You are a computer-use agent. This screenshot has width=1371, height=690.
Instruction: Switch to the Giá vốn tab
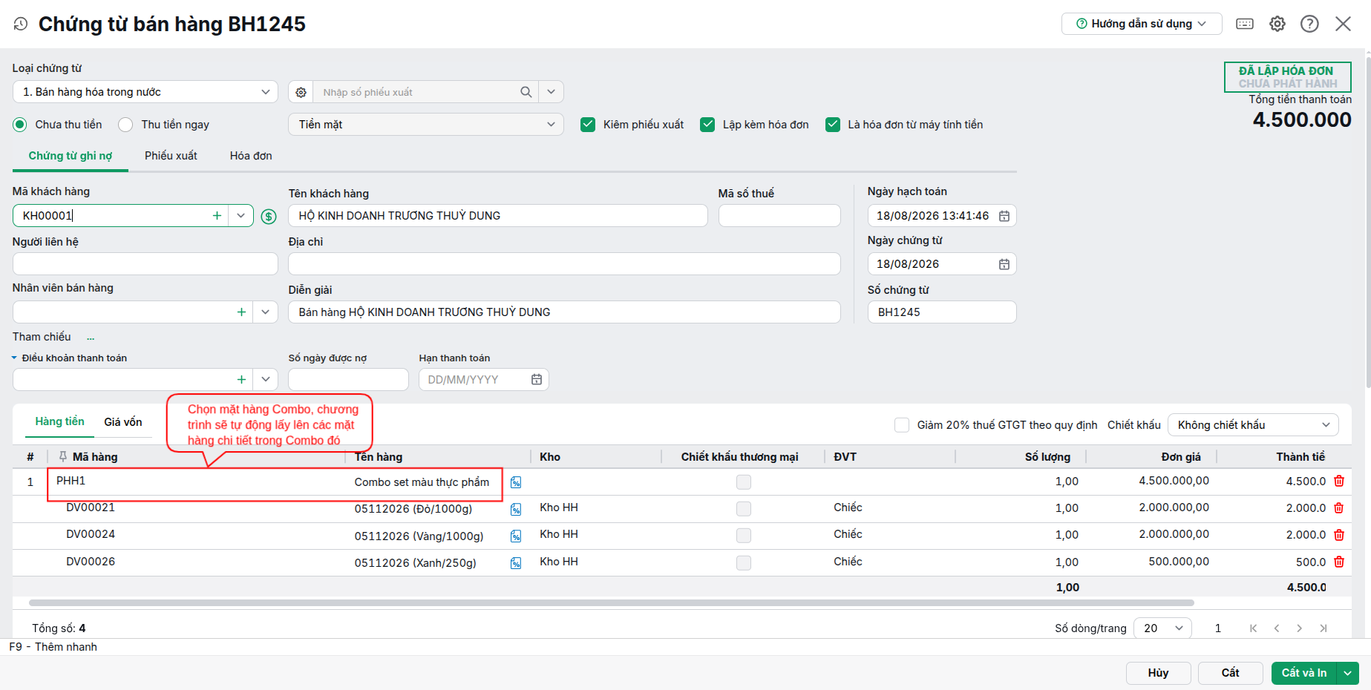tap(123, 422)
